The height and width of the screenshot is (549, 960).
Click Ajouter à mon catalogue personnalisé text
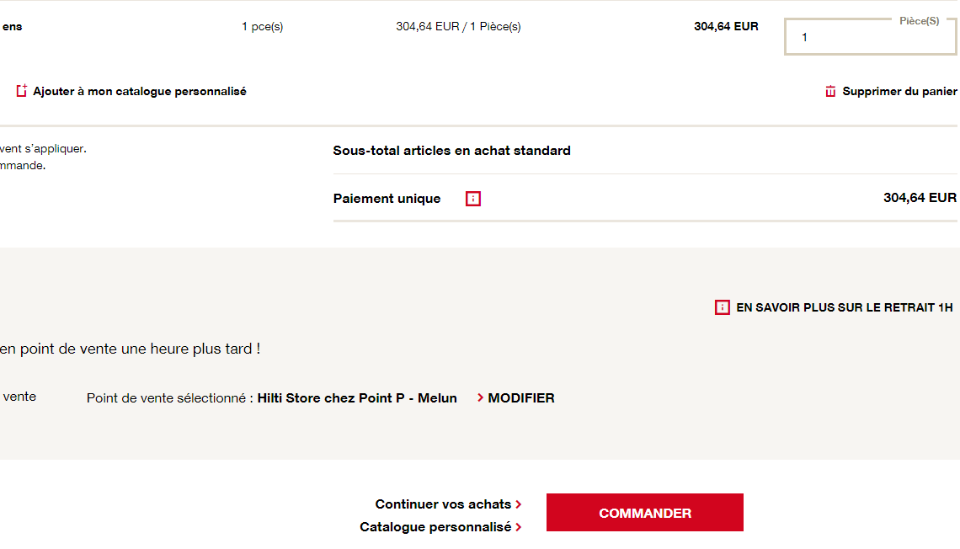[x=140, y=92]
